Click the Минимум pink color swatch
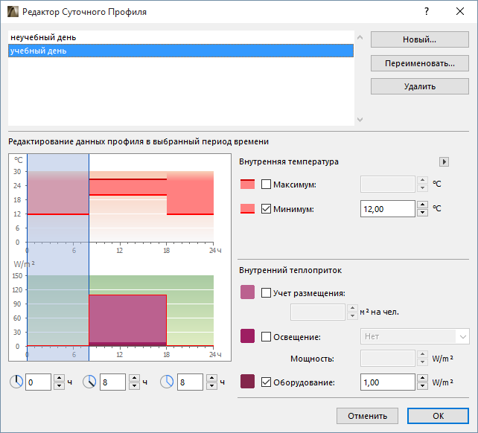The image size is (478, 433). pyautogui.click(x=247, y=209)
